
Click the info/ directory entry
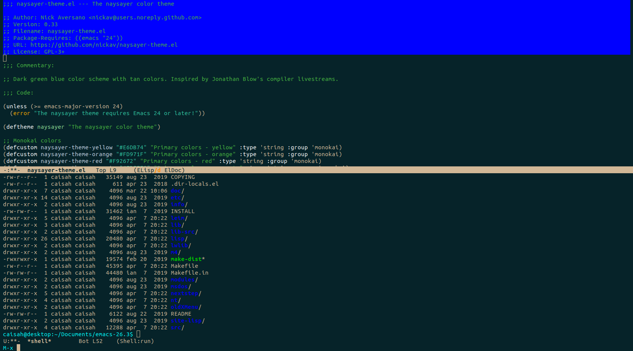click(179, 204)
